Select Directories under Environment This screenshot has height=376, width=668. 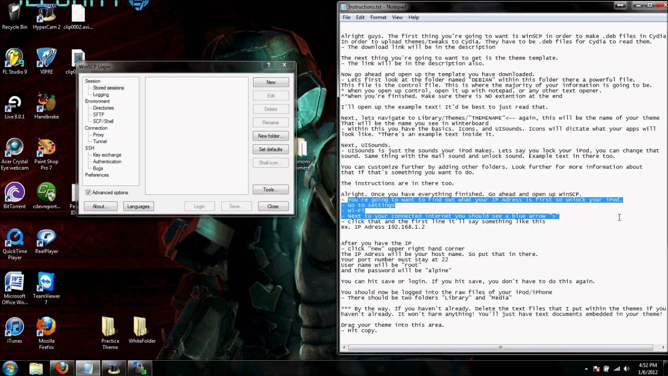click(103, 108)
